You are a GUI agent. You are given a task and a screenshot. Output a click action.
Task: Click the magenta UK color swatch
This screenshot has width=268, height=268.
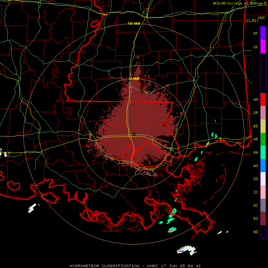263,47
